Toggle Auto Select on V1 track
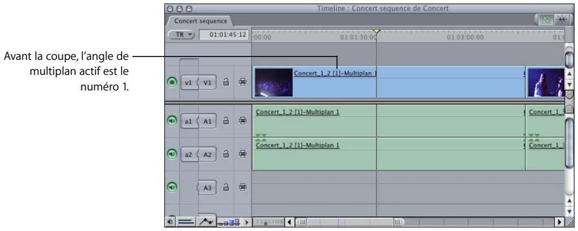 tap(242, 82)
